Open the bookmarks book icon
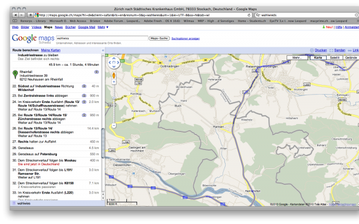This screenshot has width=359, height=224. tap(14, 21)
